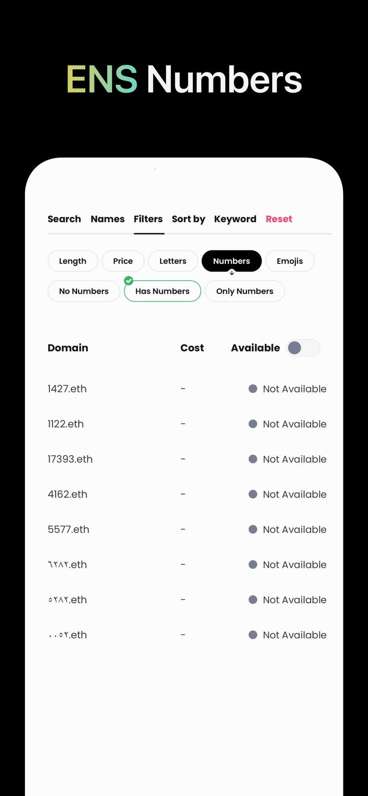Click the status dot for 17393.eth
The image size is (368, 796).
point(253,459)
